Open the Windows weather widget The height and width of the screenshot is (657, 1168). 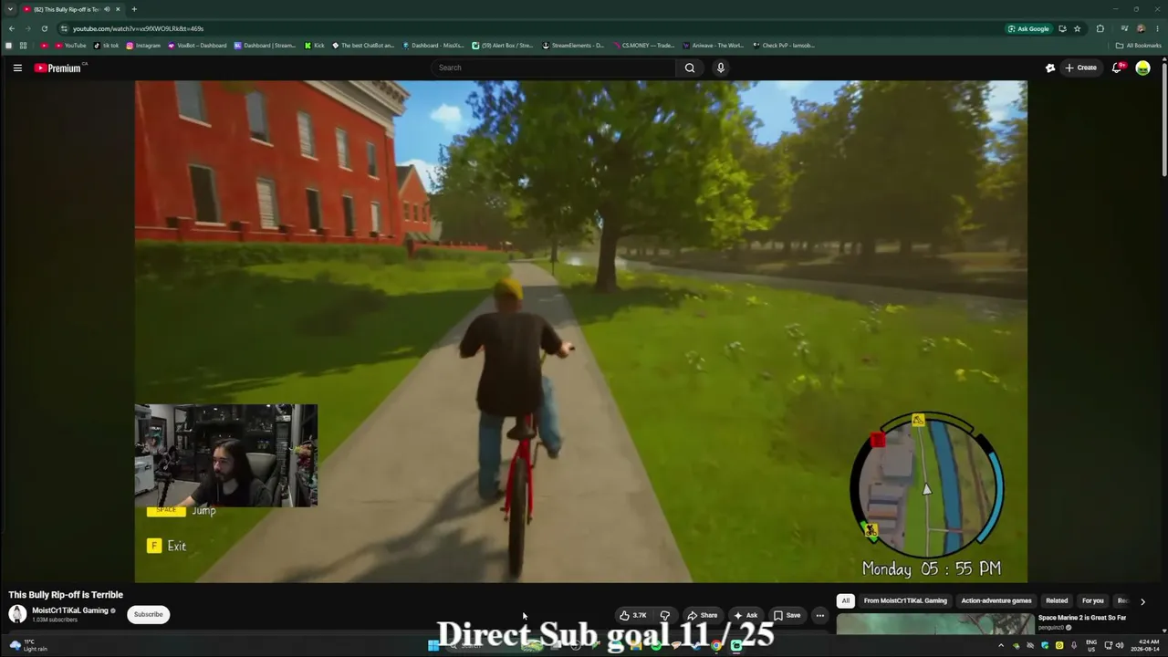tap(27, 645)
